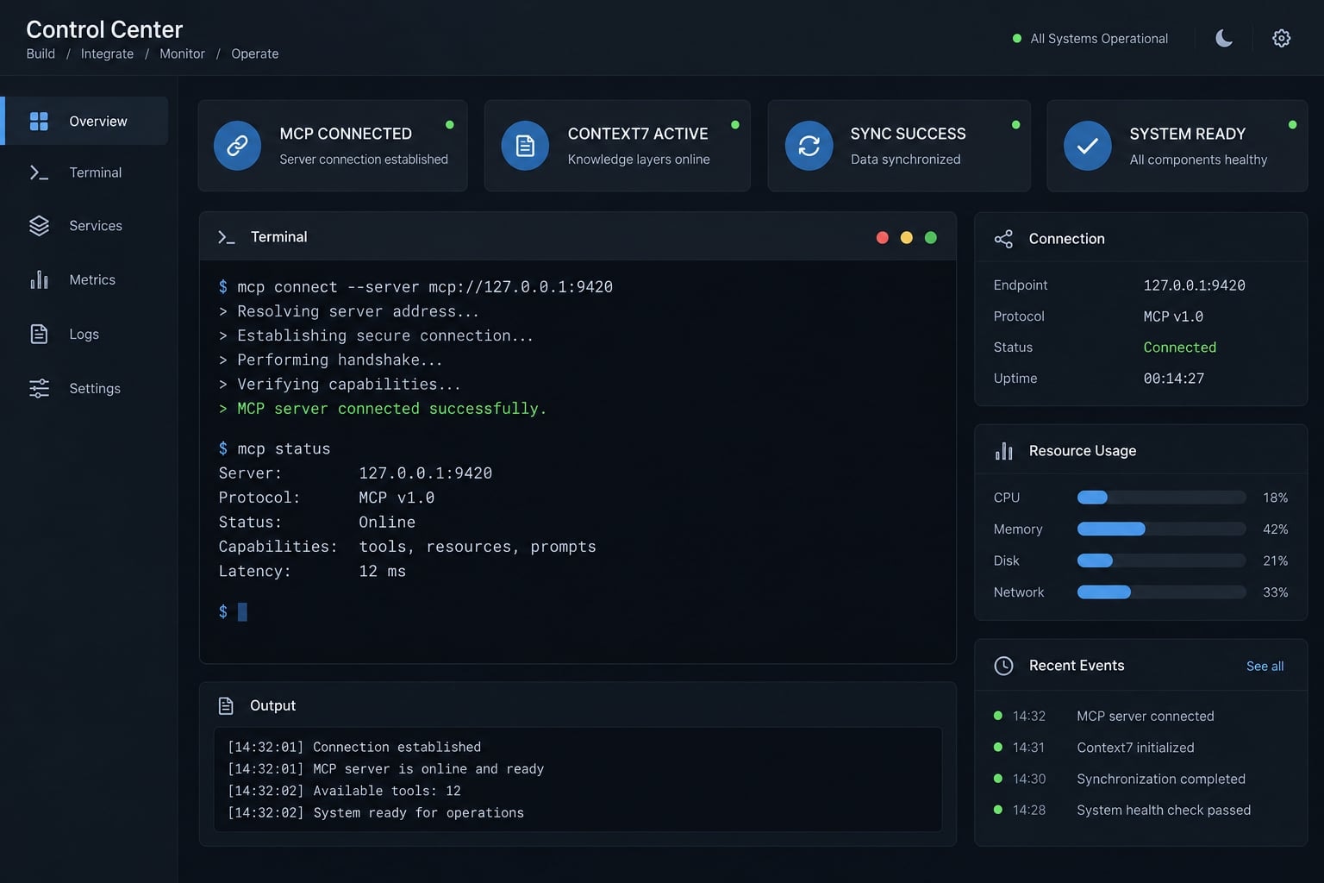This screenshot has height=883, width=1324.
Task: Click the System Ready checkmark icon
Action: click(1088, 146)
